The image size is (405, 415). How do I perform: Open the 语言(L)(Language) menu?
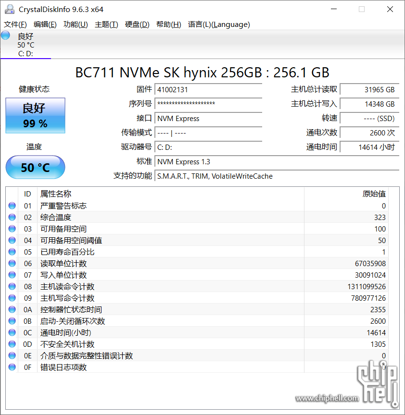(219, 24)
